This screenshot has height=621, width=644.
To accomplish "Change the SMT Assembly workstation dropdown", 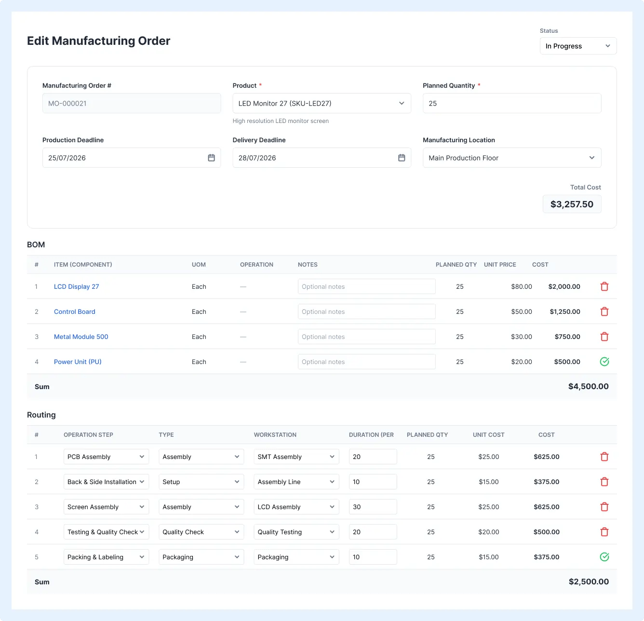I will click(296, 457).
